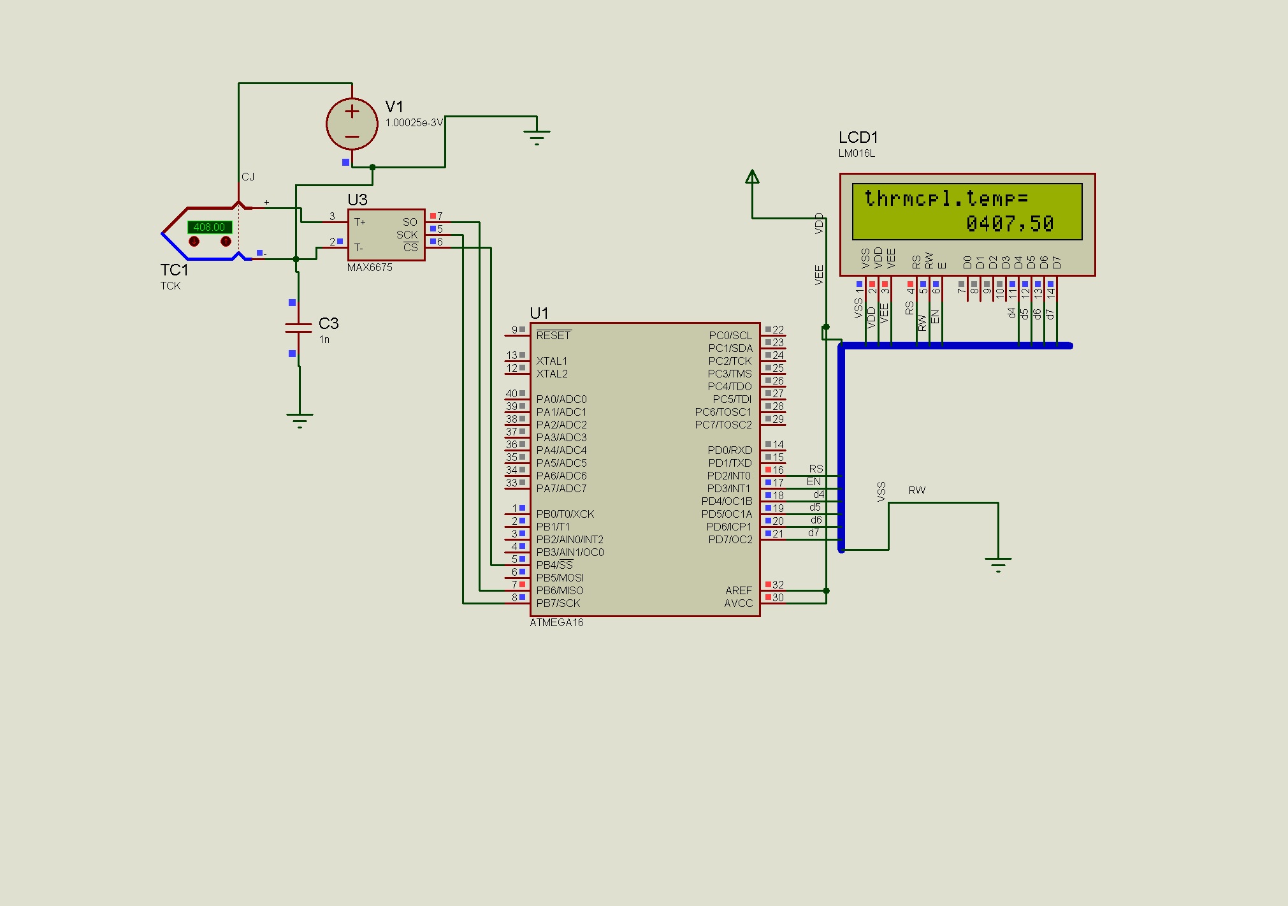This screenshot has height=906, width=1288.
Task: Select the U1 ATMEGA16 chip body
Action: (x=645, y=469)
